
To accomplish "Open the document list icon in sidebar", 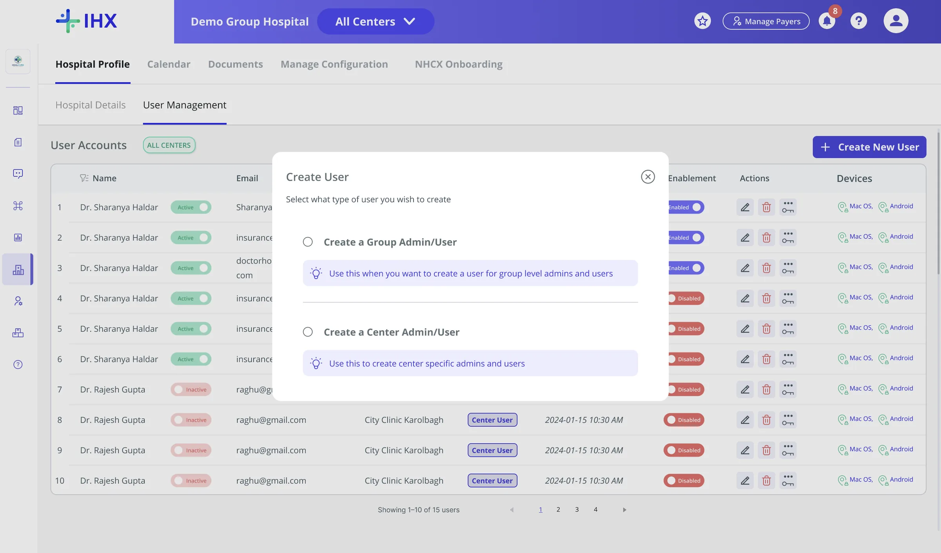I will point(18,142).
